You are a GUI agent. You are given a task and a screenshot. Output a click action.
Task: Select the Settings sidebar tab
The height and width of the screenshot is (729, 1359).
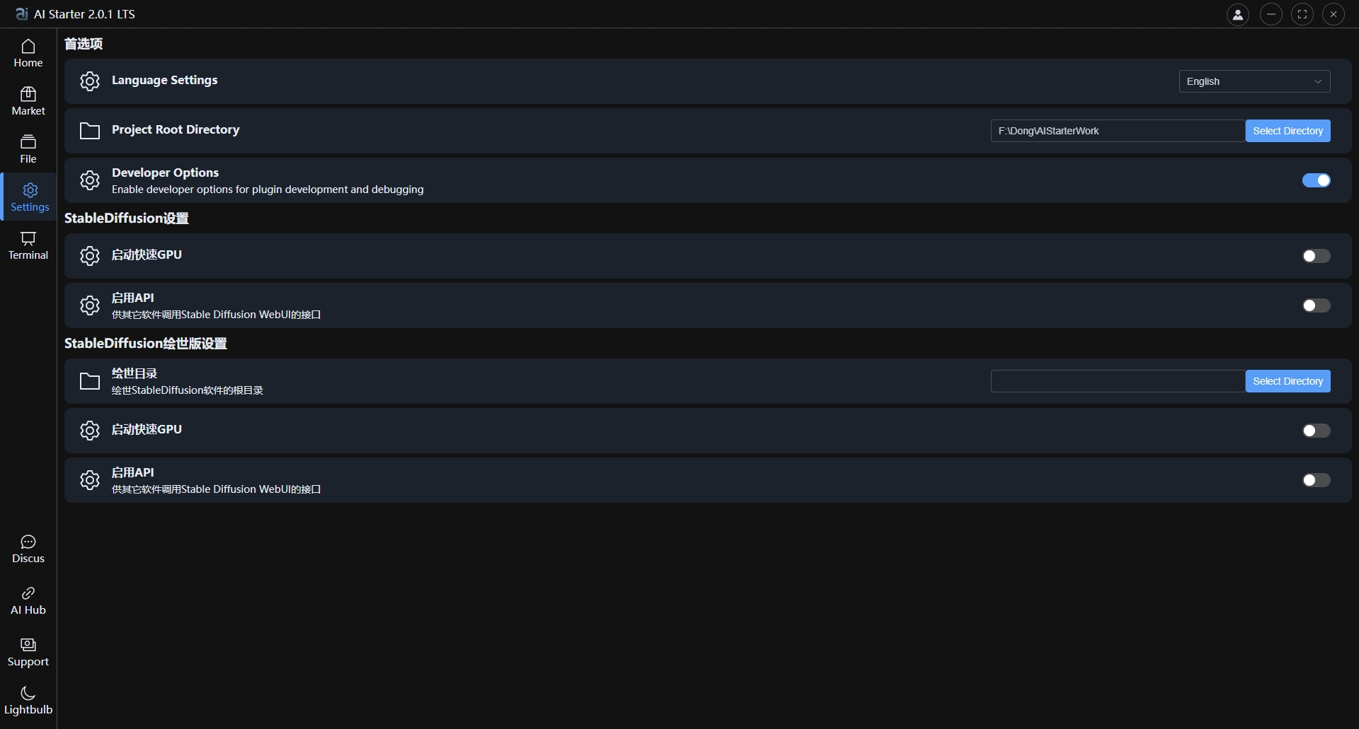click(30, 197)
